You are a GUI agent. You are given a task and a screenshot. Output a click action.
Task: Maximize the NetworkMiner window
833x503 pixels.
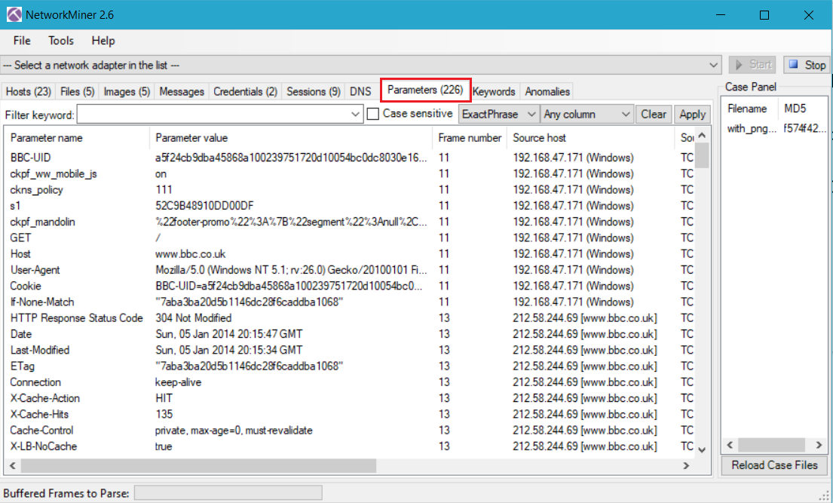764,15
